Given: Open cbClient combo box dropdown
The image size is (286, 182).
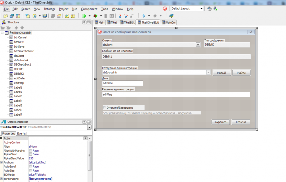Looking at the screenshot, I should point(198,45).
